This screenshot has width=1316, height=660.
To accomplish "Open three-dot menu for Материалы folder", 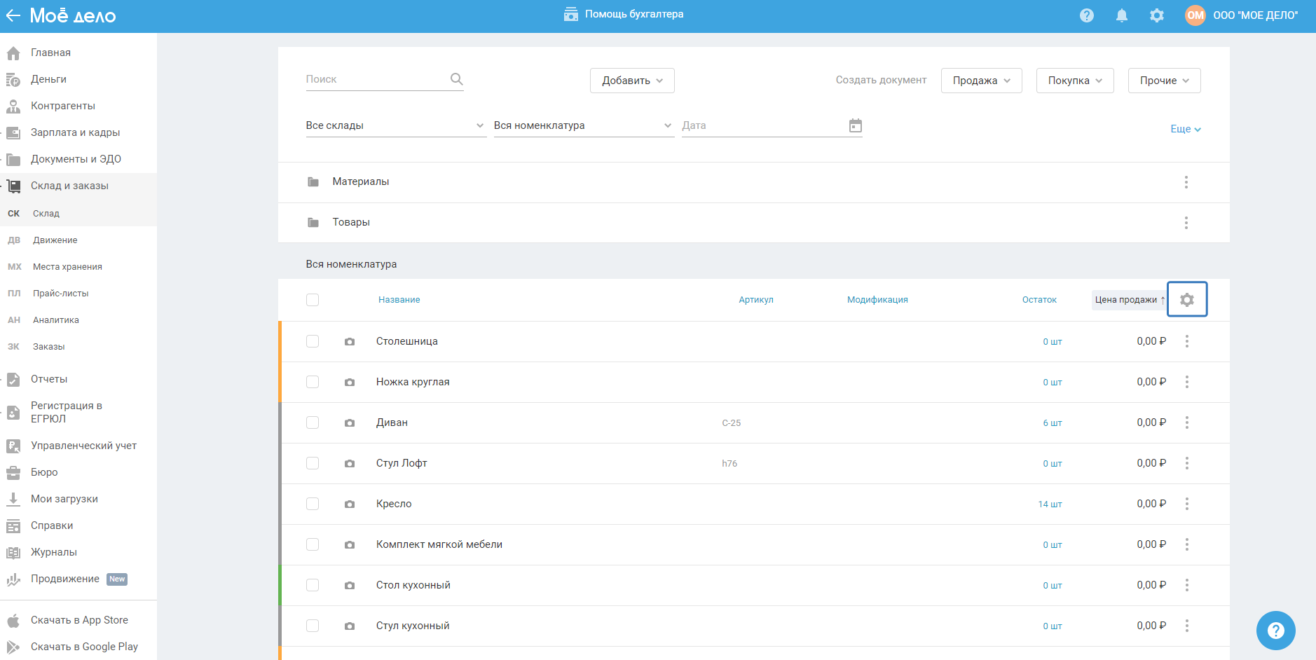I will pyautogui.click(x=1186, y=182).
